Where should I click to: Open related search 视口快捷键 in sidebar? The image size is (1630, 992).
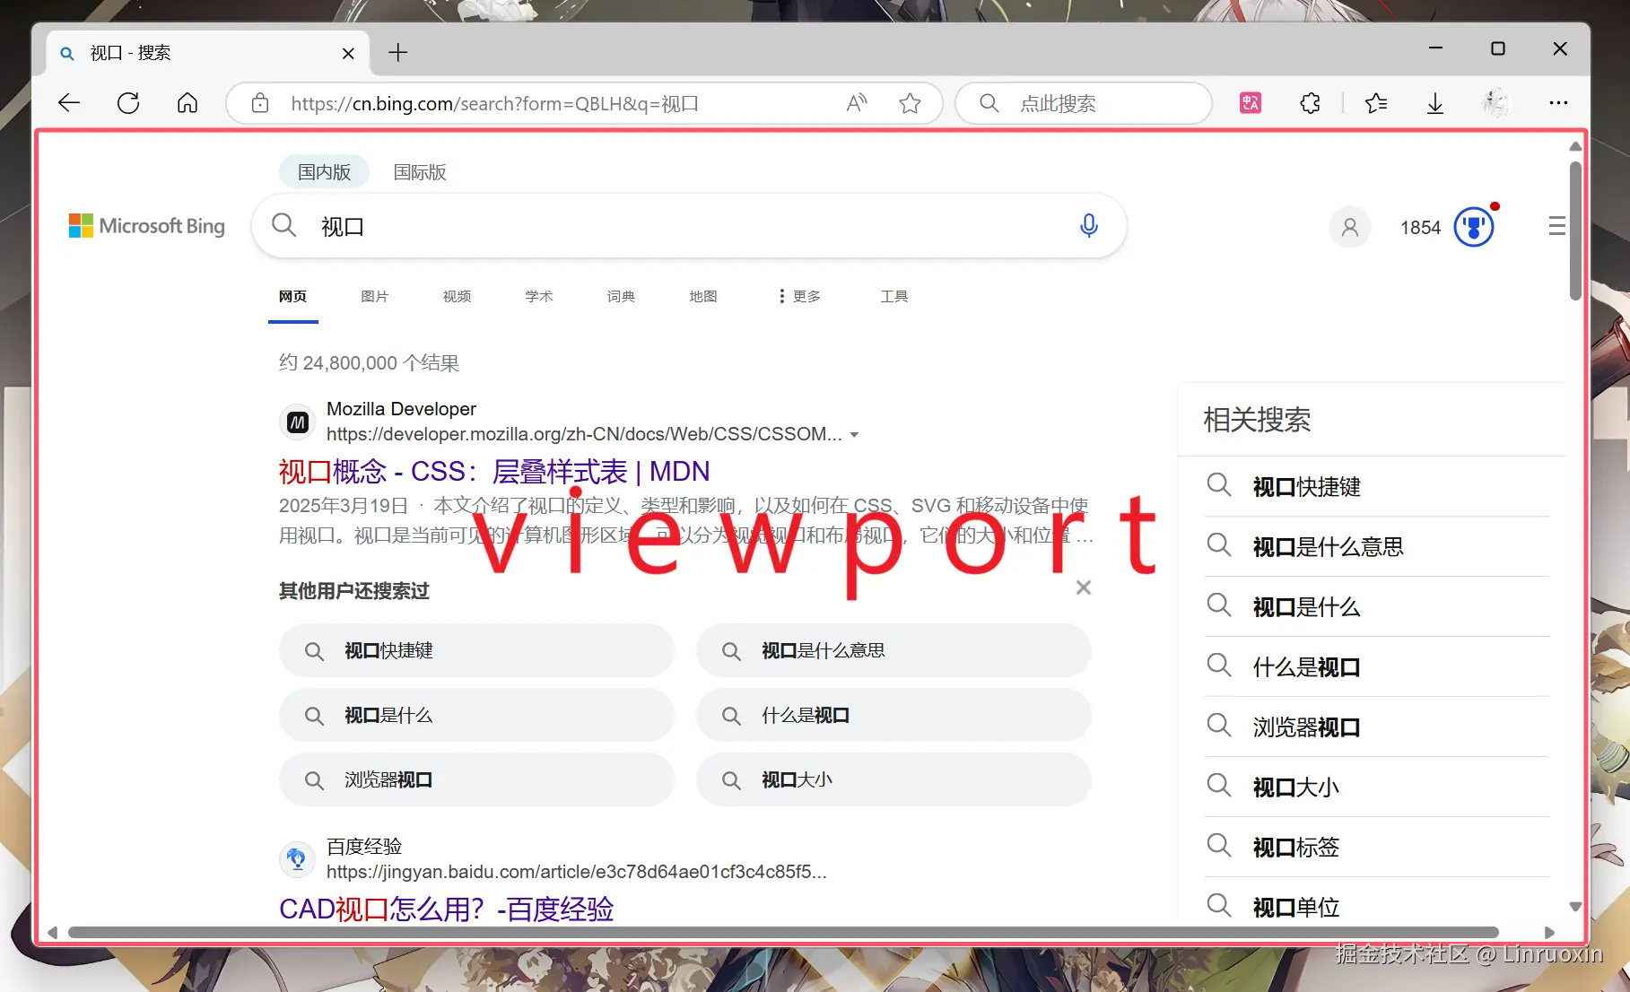1377,487
